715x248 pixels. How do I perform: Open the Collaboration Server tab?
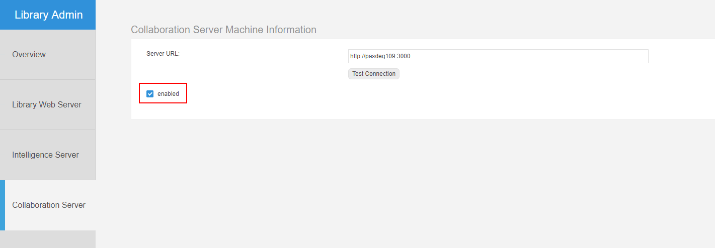click(x=49, y=205)
